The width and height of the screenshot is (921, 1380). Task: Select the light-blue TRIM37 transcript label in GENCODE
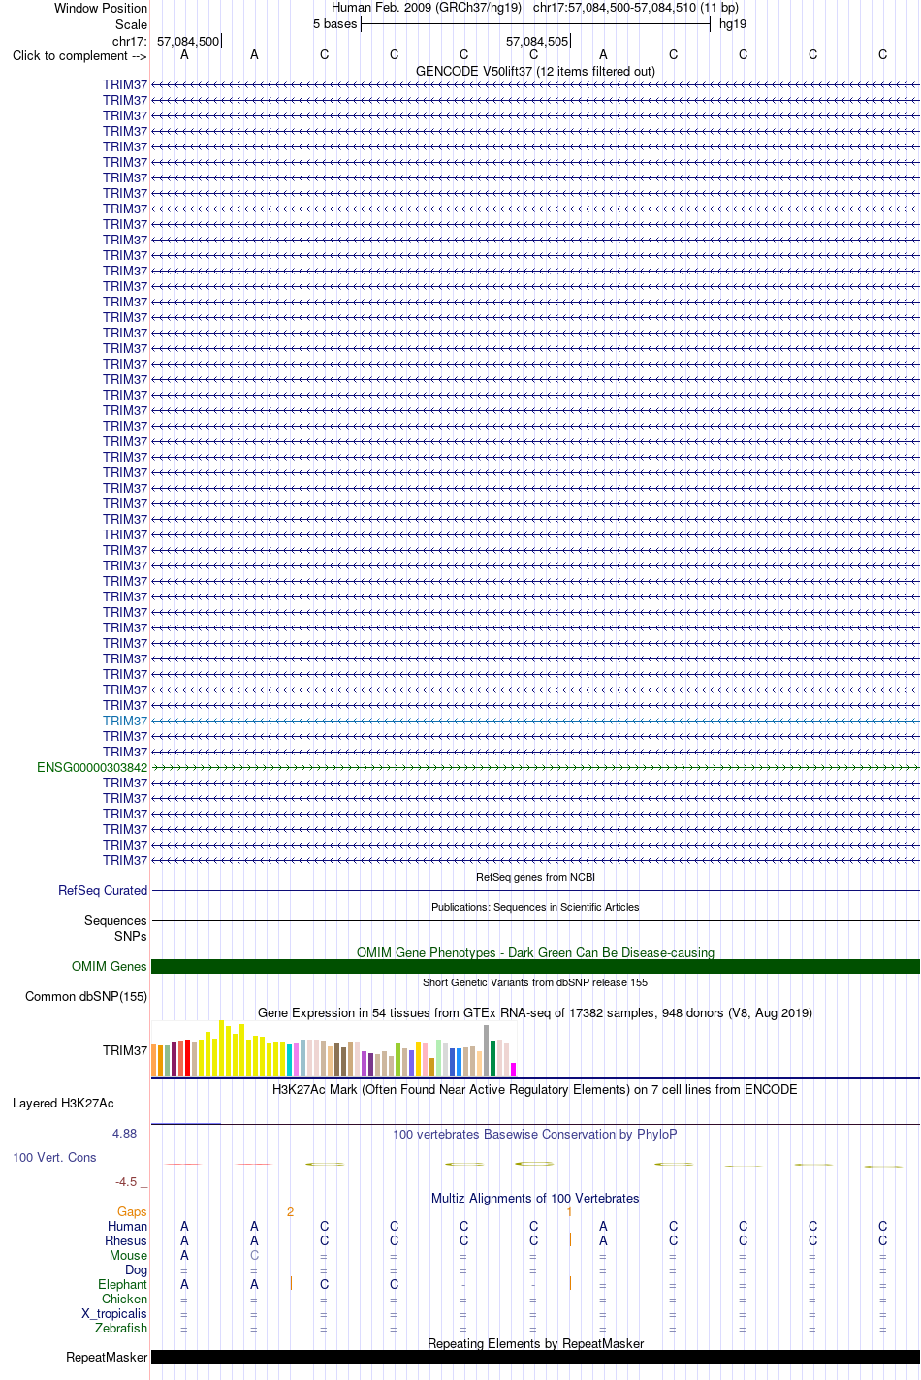[125, 721]
